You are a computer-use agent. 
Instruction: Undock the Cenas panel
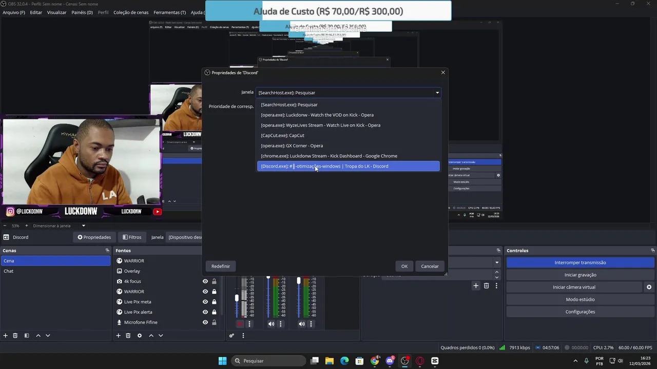[107, 251]
